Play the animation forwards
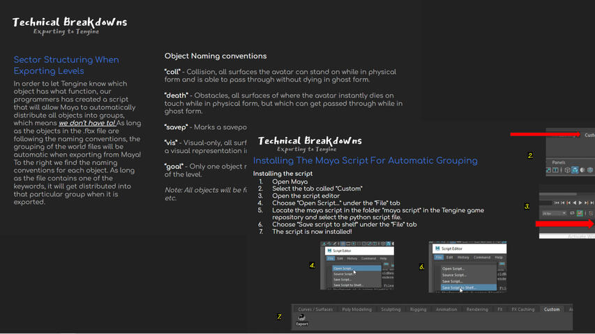595x334 pixels. pos(580,203)
